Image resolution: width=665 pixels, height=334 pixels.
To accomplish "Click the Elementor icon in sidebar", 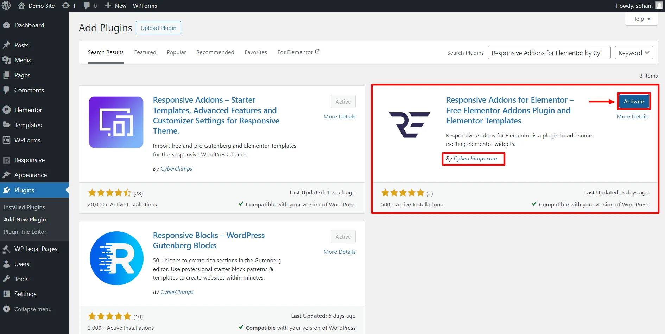I will coord(6,110).
